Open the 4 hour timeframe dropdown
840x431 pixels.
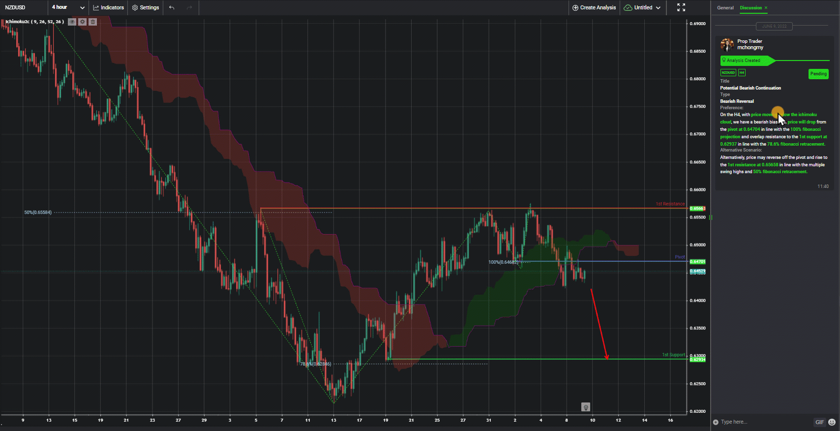click(68, 7)
